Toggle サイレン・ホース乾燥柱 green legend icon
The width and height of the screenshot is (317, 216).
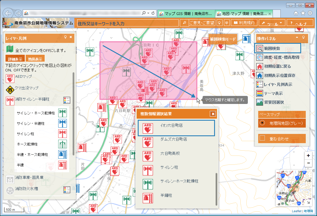point(63,113)
